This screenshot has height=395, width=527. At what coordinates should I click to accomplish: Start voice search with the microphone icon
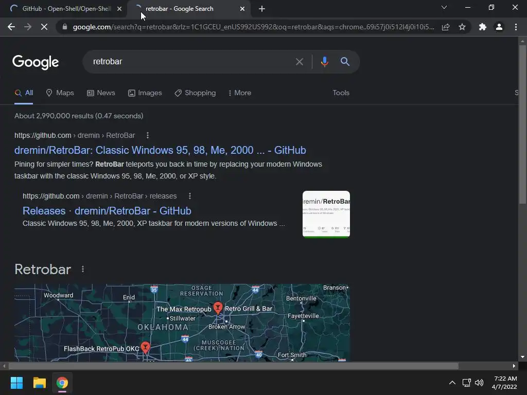click(324, 62)
